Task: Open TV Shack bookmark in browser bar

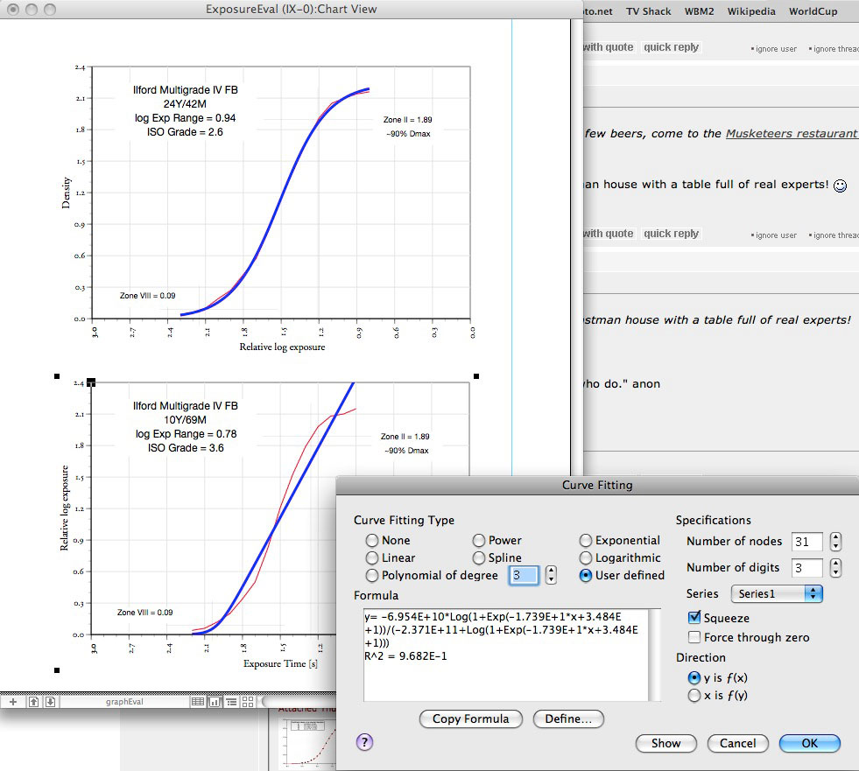Action: 649,11
